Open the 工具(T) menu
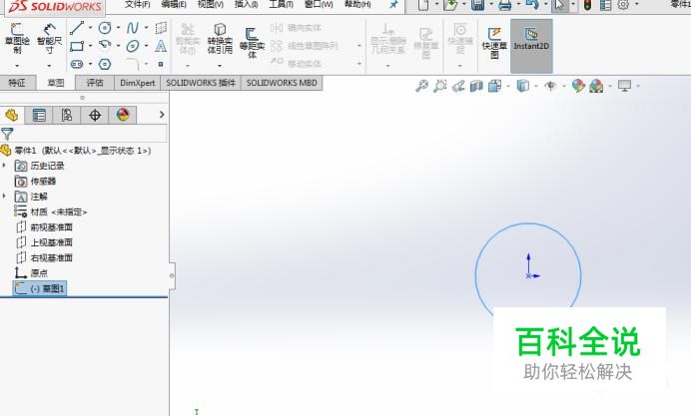 282,4
